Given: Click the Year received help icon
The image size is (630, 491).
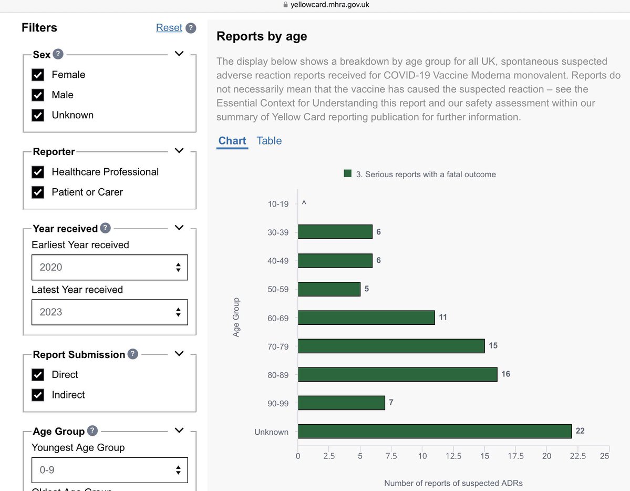Looking at the screenshot, I should 106,228.
